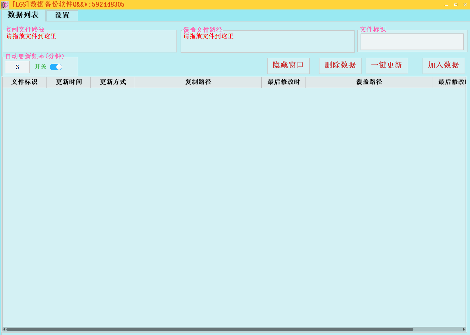Click the horizontal scrollbar thumb
The image size is (470, 335).
210,329
